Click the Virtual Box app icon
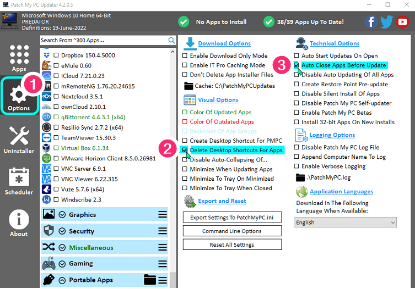This screenshot has height=289, width=415. coord(47,148)
